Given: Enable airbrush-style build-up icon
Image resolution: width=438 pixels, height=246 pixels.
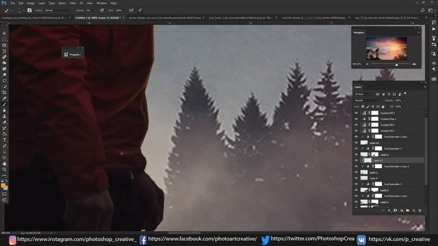Looking at the screenshot, I should [131, 10].
